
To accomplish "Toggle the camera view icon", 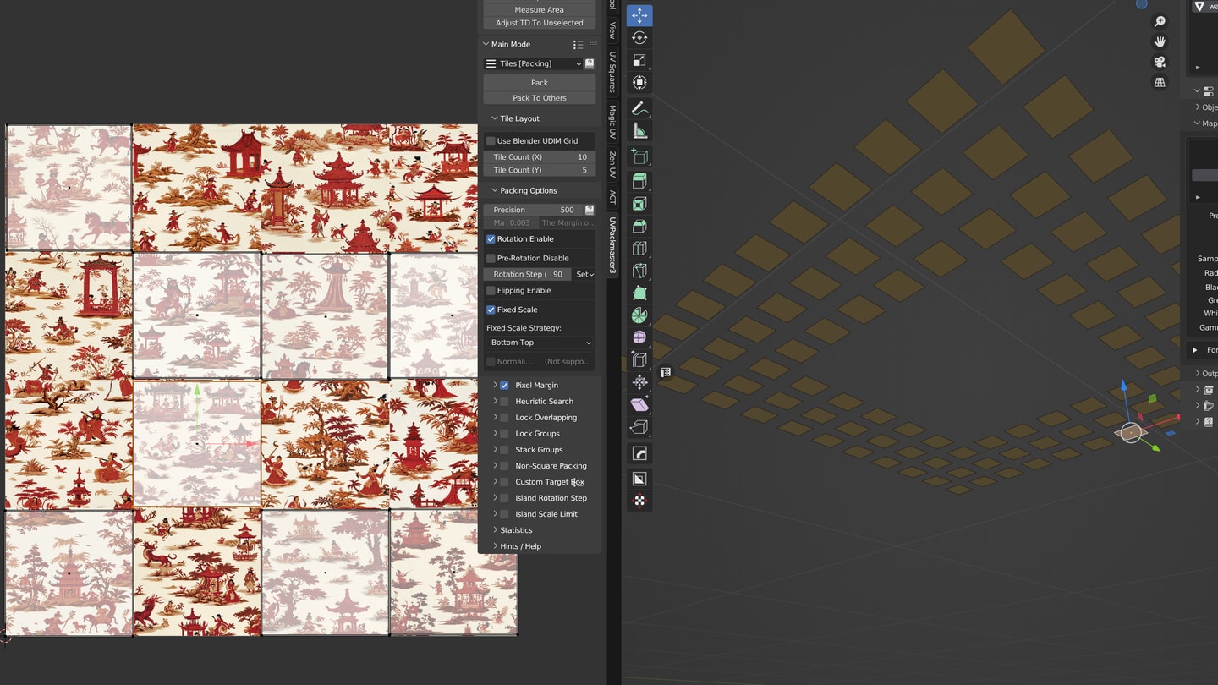I will tap(1160, 62).
